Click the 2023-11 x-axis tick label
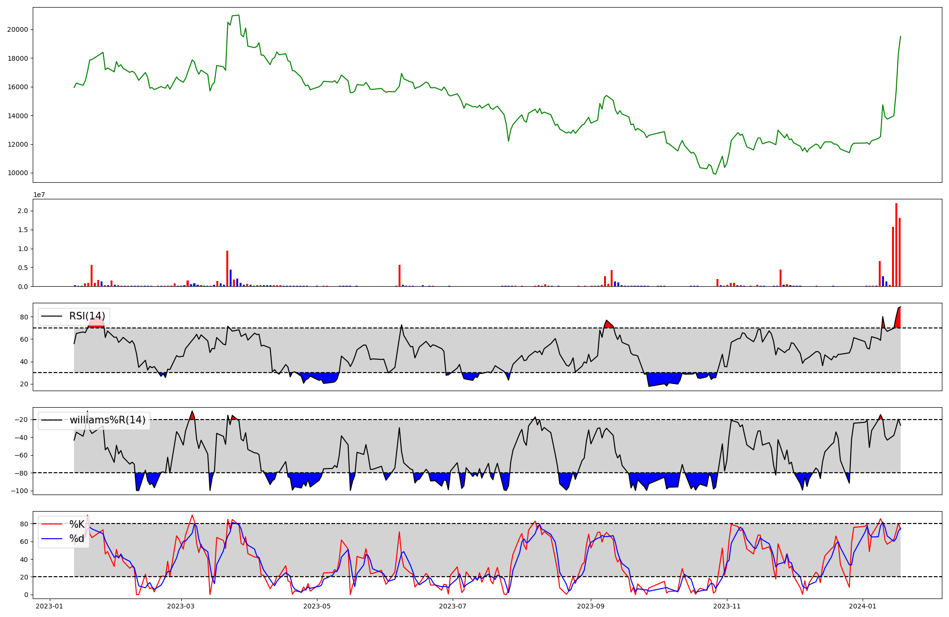Image resolution: width=949 pixels, height=617 pixels. (x=726, y=606)
